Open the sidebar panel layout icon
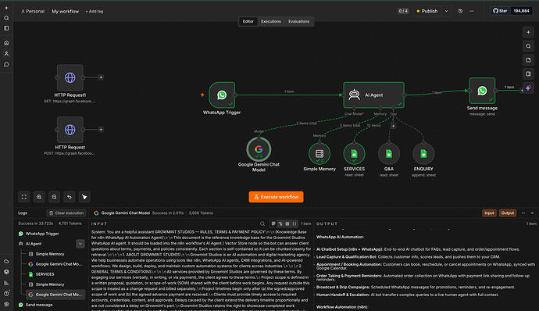Viewport: 539px width, 311px height. [6, 28]
